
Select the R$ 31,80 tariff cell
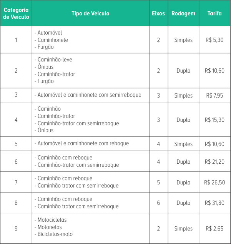(x=214, y=203)
